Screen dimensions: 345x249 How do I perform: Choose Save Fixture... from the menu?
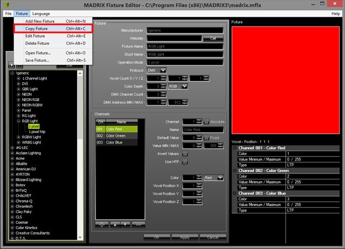click(x=53, y=60)
